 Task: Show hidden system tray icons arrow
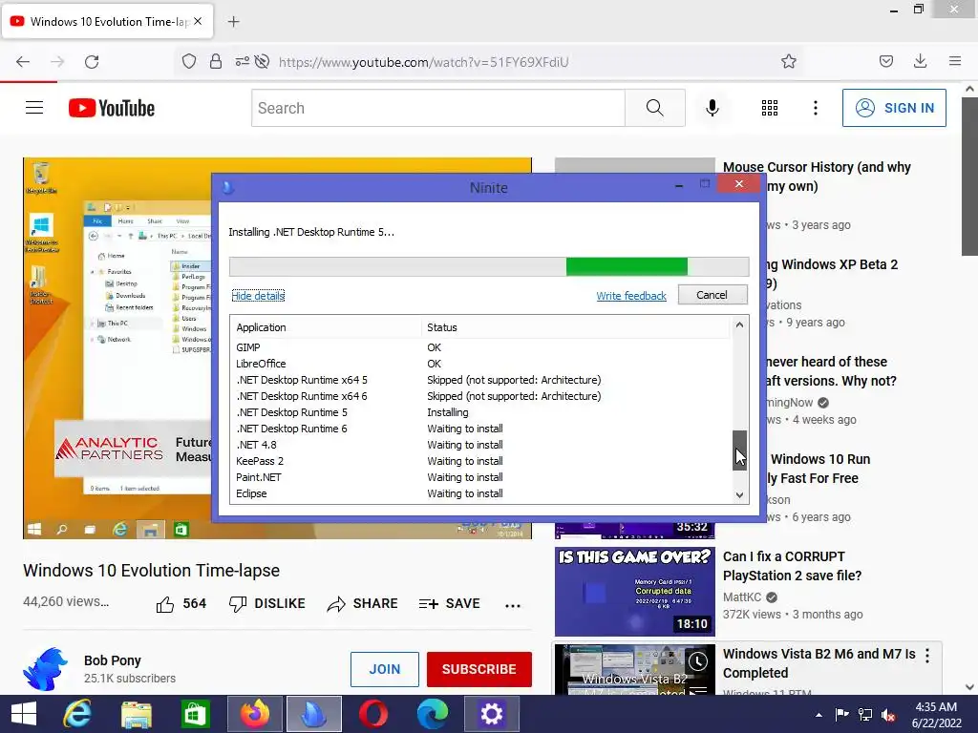point(819,715)
